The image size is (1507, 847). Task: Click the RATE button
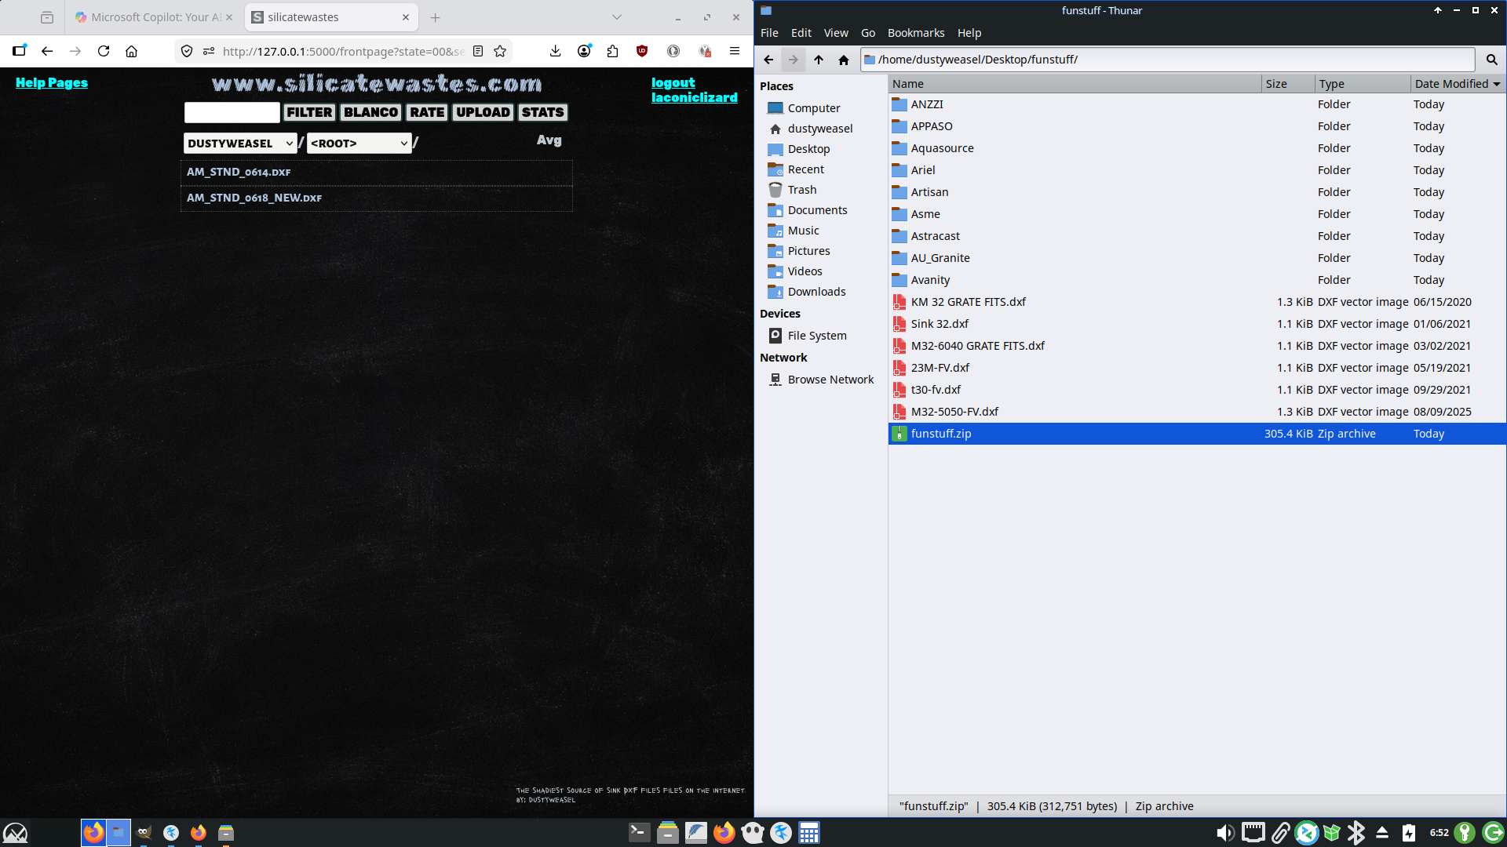tap(427, 112)
